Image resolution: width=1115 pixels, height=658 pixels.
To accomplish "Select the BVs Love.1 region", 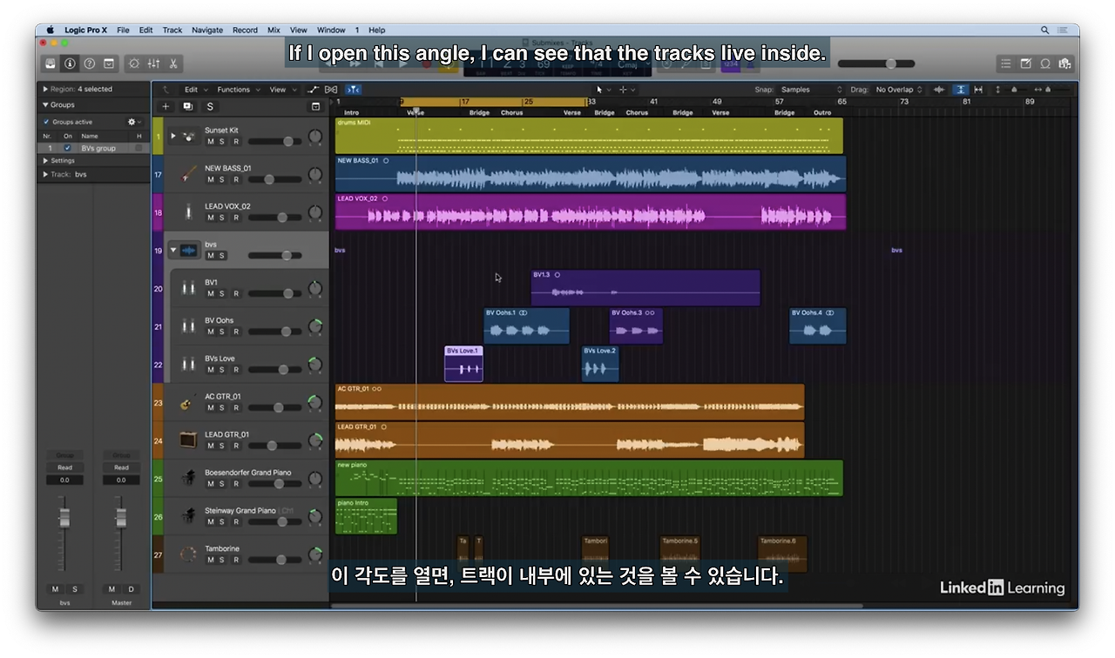I will (463, 364).
